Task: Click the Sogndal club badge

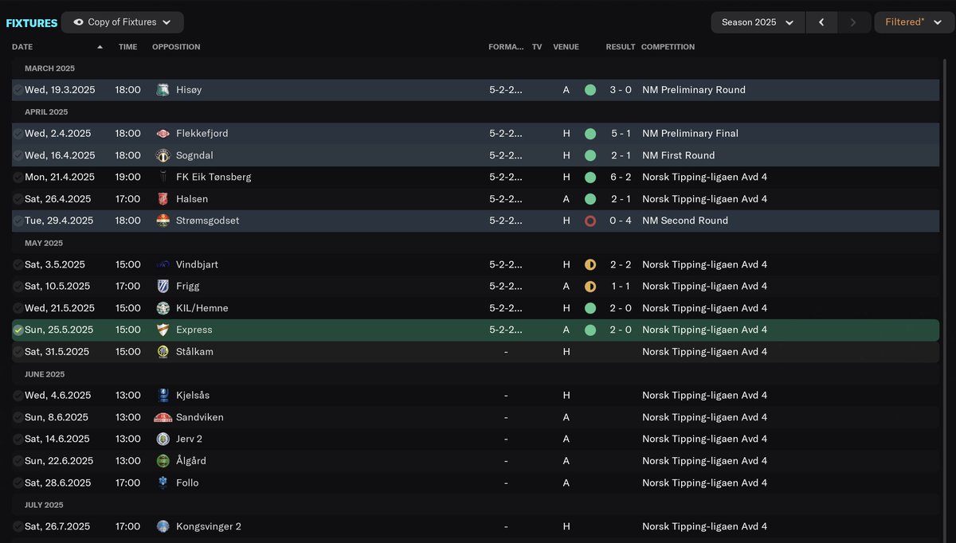Action: pos(163,155)
